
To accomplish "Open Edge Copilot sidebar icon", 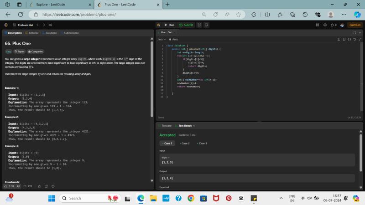I will point(357,15).
